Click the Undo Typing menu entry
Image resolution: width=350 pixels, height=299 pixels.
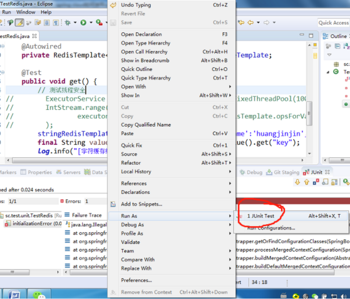pos(136,5)
